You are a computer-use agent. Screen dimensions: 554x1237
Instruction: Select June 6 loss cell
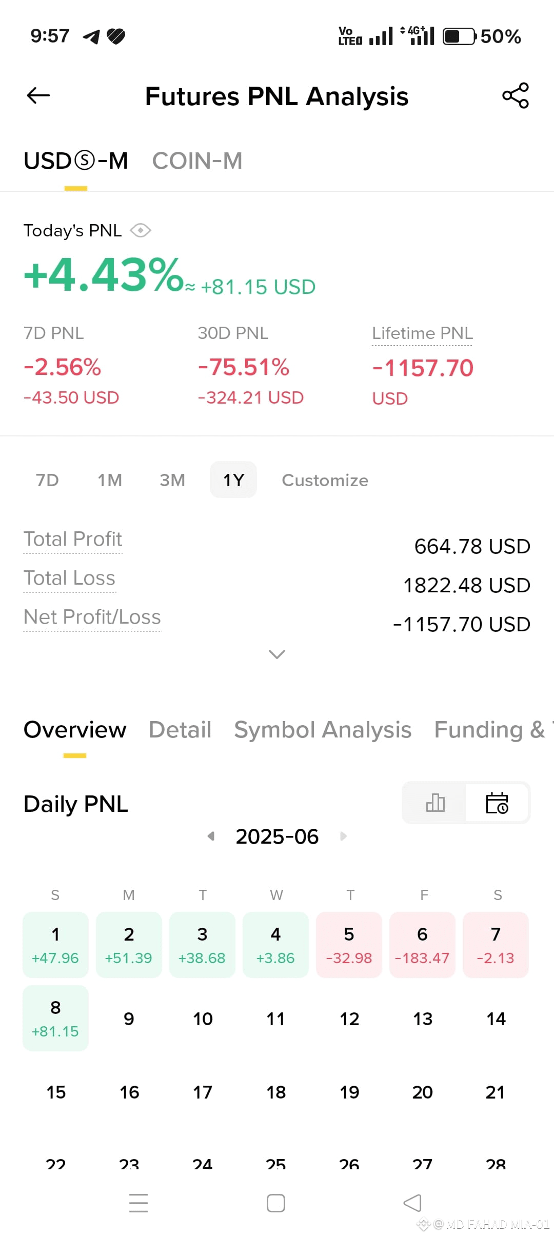coord(422,945)
